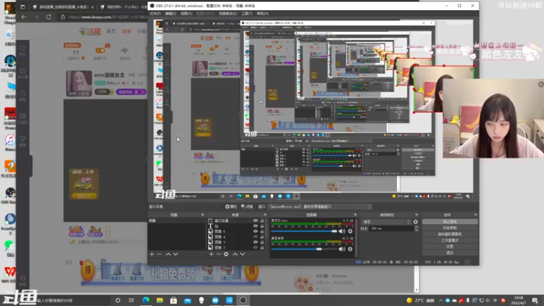Open Task View from taskbar
The height and width of the screenshot is (306, 544).
coord(131,300)
